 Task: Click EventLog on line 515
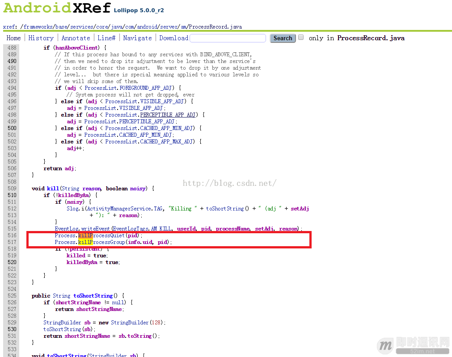[x=67, y=229]
